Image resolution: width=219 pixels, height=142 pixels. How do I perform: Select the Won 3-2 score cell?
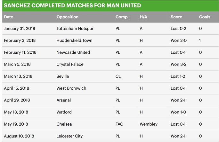pos(178,64)
